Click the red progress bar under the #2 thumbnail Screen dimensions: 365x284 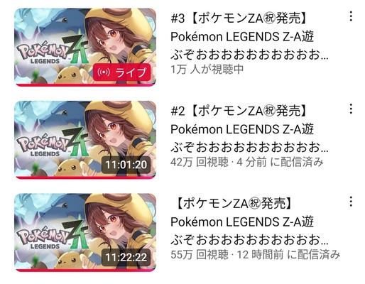pos(85,177)
